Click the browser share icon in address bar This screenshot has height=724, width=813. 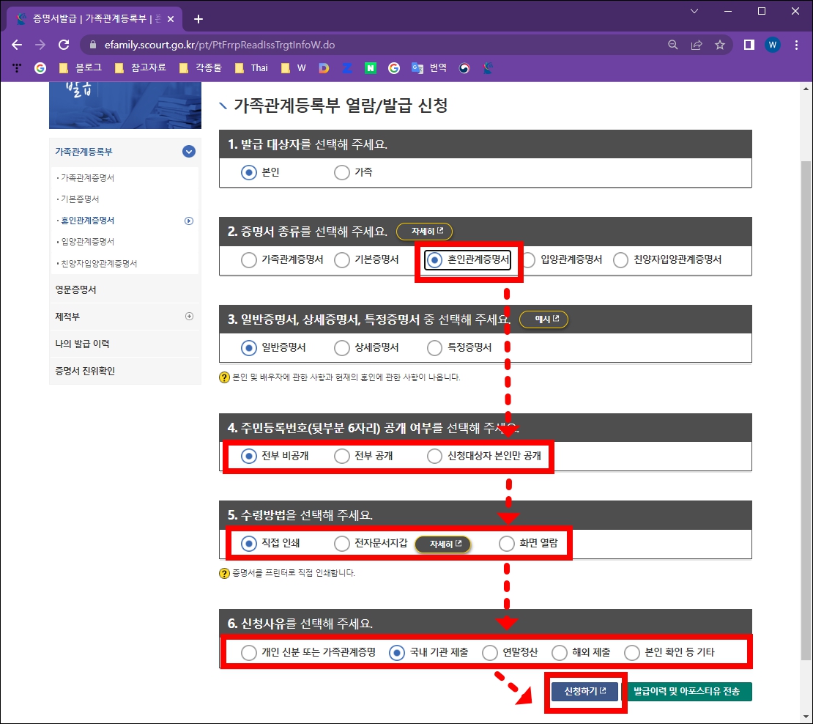(x=696, y=44)
